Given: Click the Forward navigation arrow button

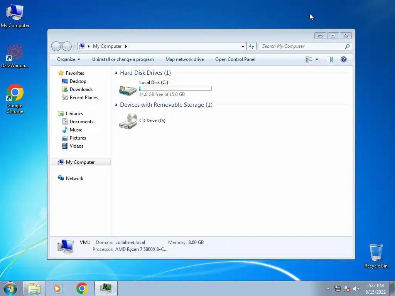Looking at the screenshot, I should click(x=67, y=46).
